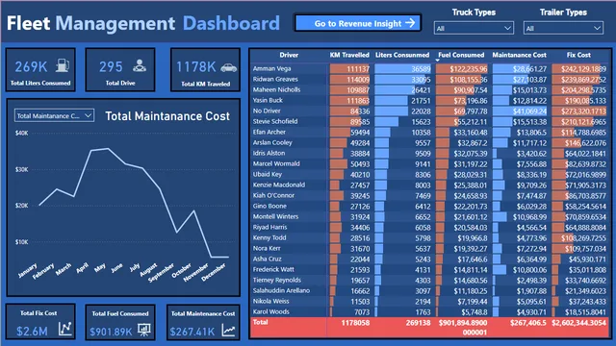The image size is (616, 346).
Task: Click the car icon in Total KM Traveled card
Action: [x=228, y=68]
